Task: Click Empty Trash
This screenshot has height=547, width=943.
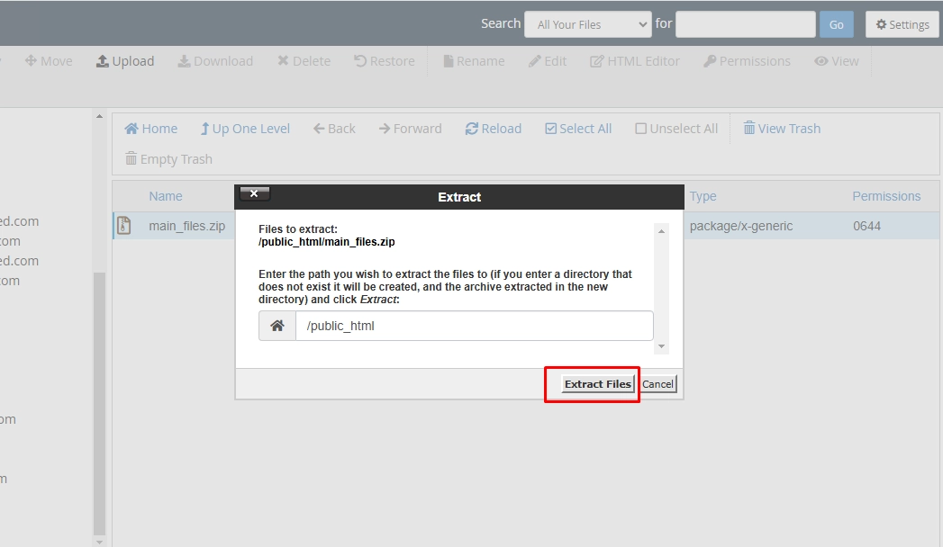Action: (168, 159)
